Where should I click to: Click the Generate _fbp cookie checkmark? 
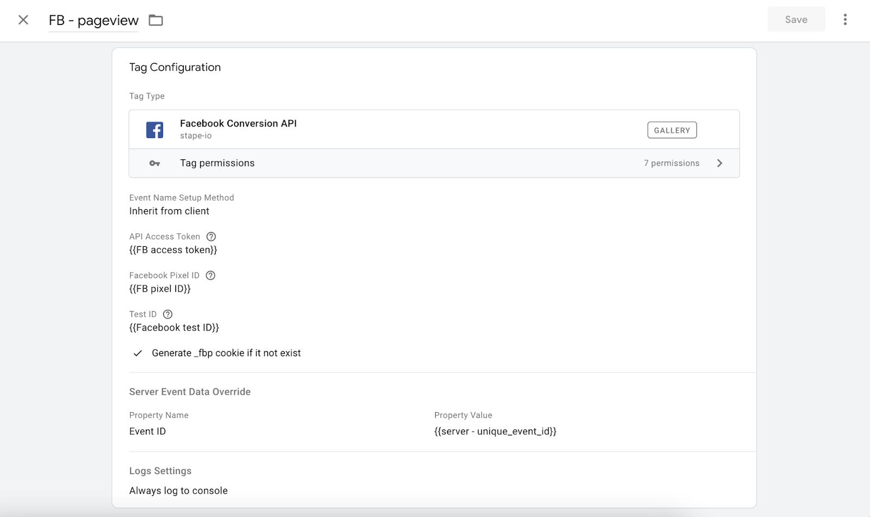tap(138, 353)
